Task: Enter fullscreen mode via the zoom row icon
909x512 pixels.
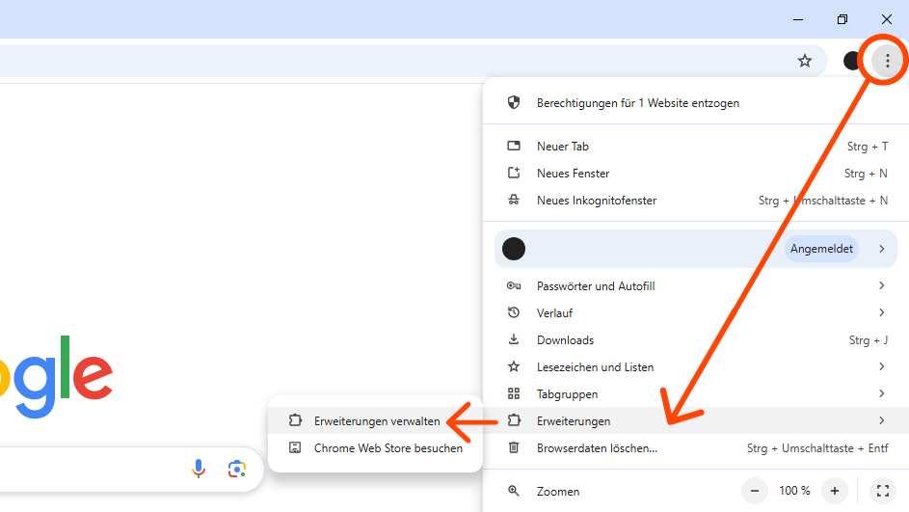Action: [883, 491]
